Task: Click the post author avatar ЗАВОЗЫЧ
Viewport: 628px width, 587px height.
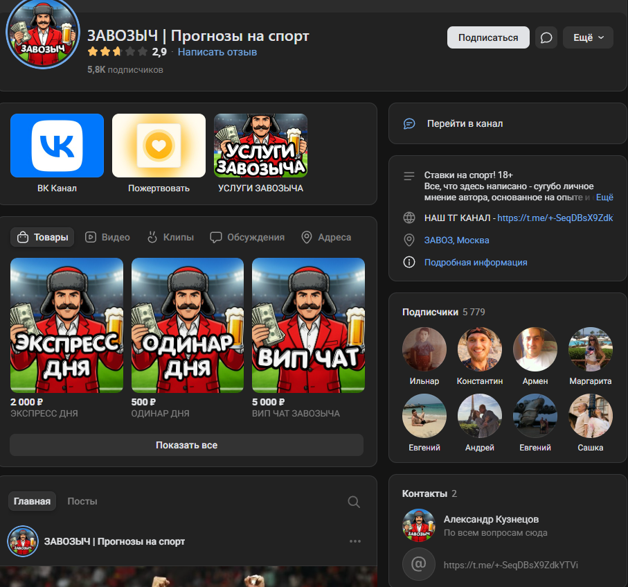Action: [23, 541]
